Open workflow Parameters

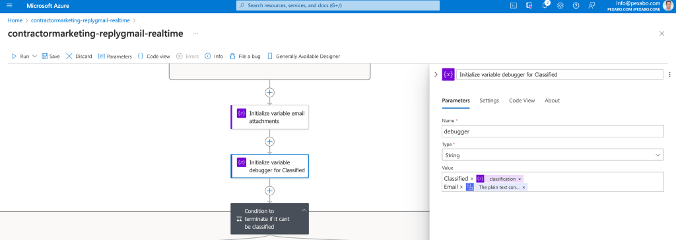tap(115, 57)
